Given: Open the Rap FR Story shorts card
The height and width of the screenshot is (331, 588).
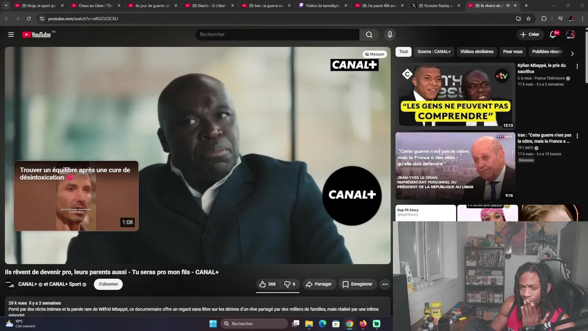Looking at the screenshot, I should pos(426,213).
